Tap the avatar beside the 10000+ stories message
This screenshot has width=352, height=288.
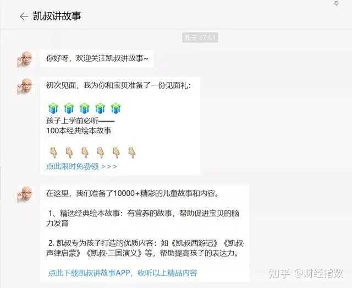click(x=25, y=194)
